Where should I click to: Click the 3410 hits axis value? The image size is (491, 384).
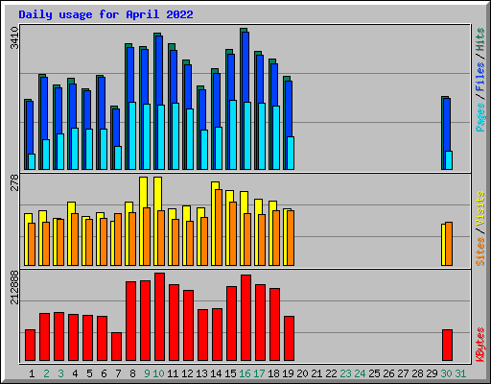click(14, 38)
